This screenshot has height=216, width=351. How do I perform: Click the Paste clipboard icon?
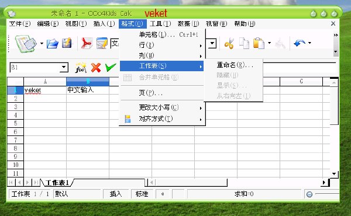click(x=259, y=43)
